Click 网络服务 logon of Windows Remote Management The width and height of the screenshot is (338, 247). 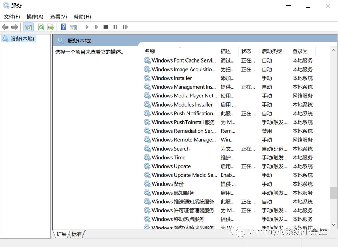tap(302, 140)
